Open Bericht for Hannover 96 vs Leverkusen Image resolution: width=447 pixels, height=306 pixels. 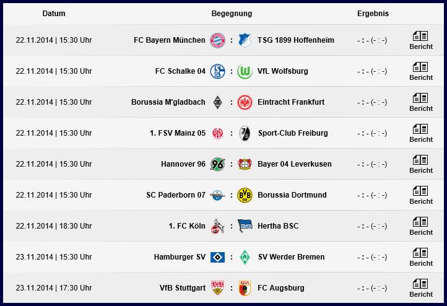point(421,165)
